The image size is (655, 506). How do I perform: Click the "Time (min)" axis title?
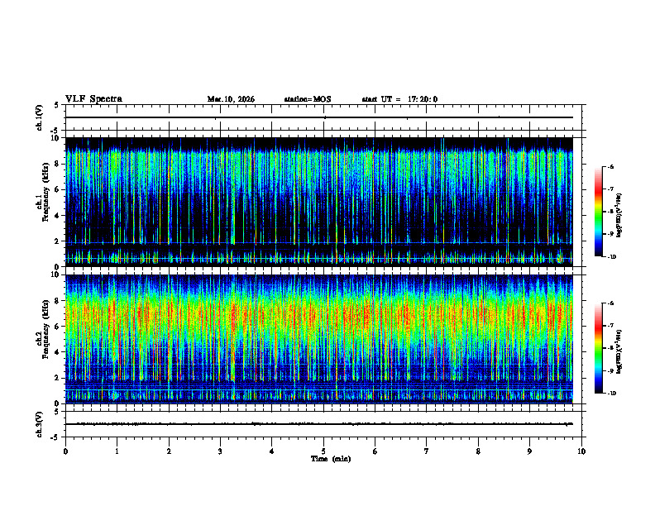pos(331,459)
